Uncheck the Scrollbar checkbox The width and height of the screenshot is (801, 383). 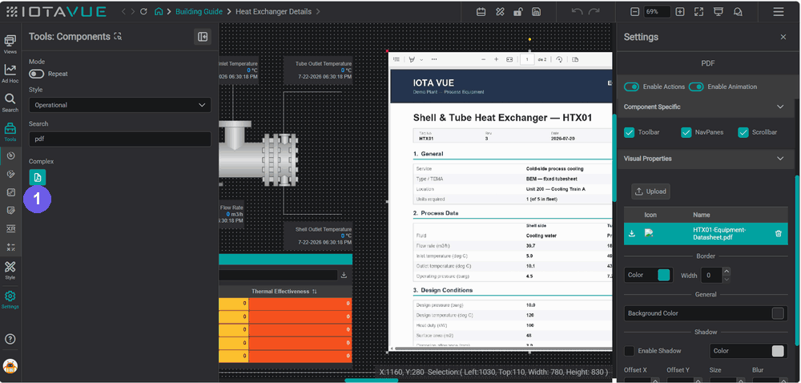743,132
